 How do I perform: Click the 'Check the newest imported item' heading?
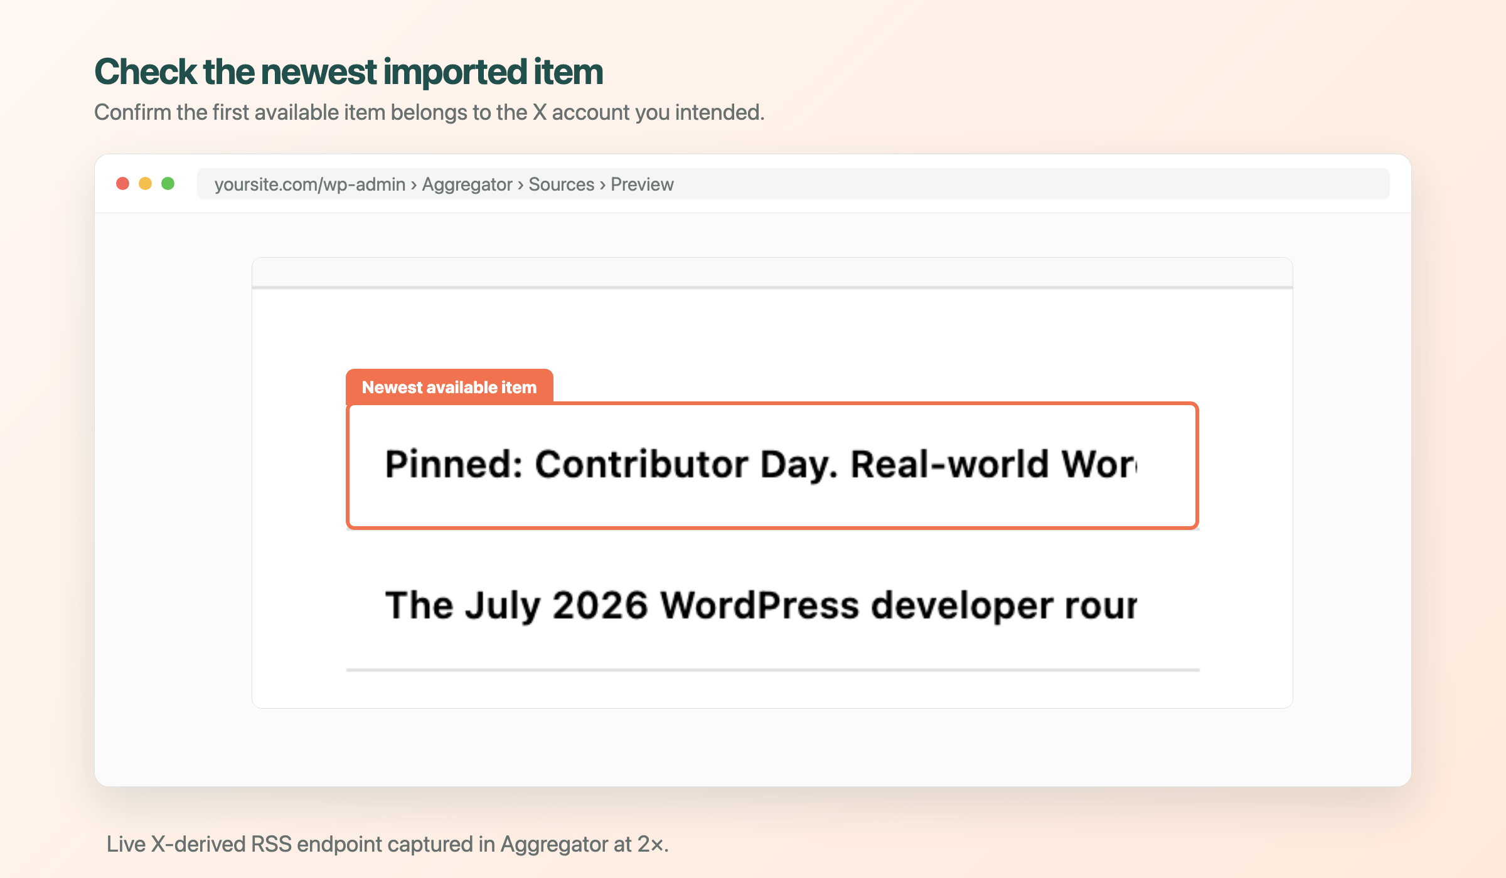(348, 71)
